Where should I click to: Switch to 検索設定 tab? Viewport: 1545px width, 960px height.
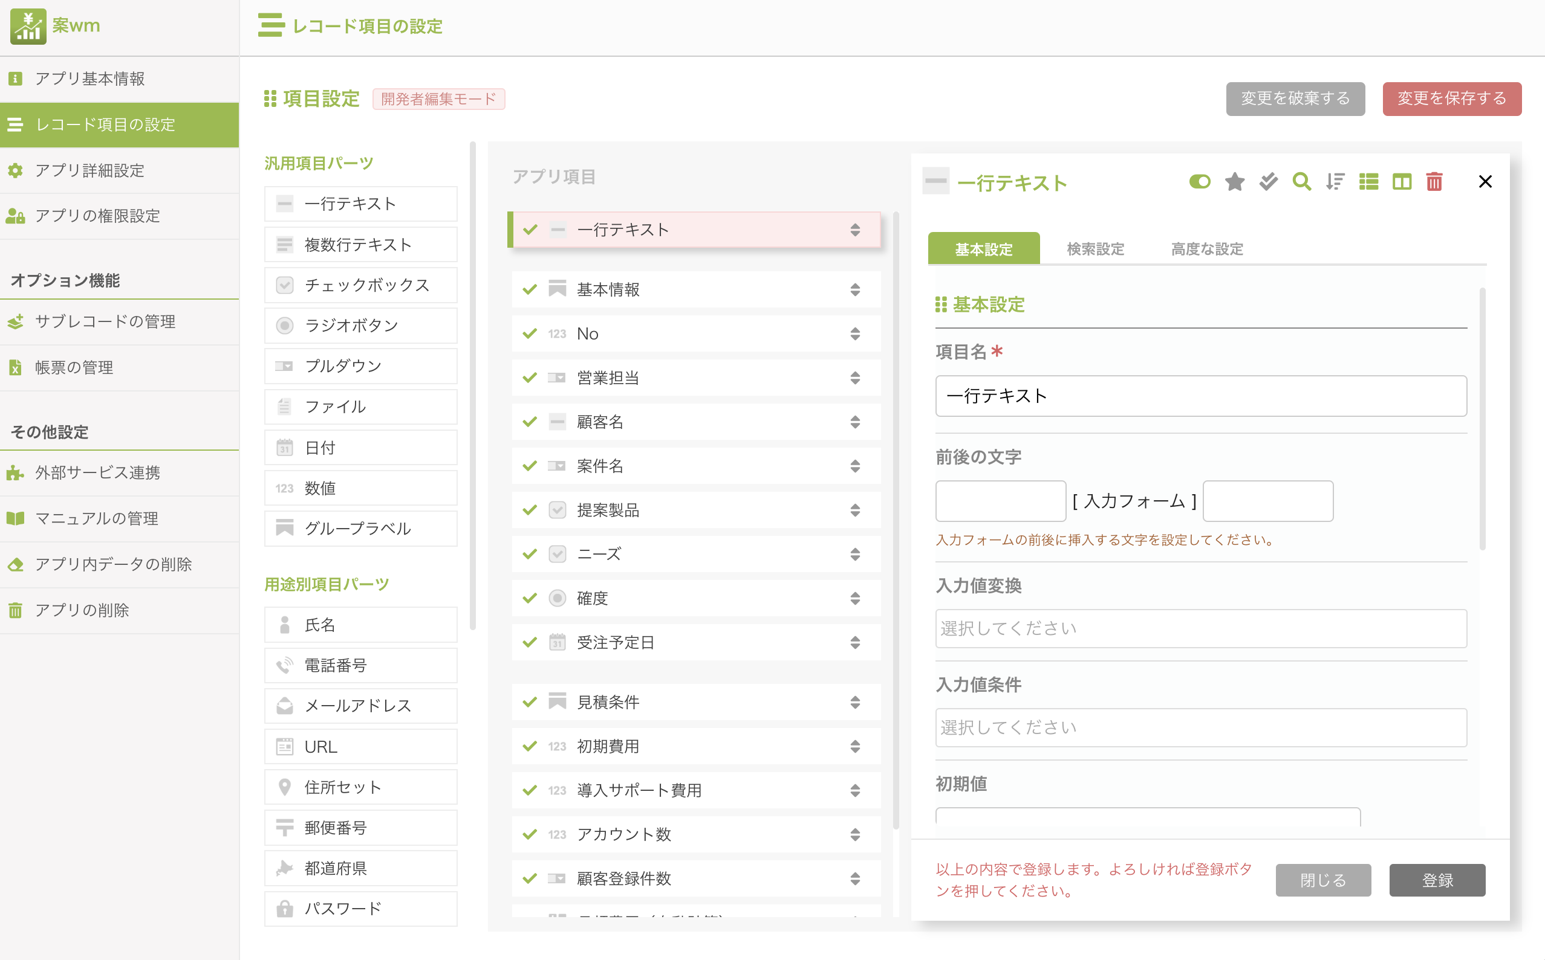[1095, 249]
